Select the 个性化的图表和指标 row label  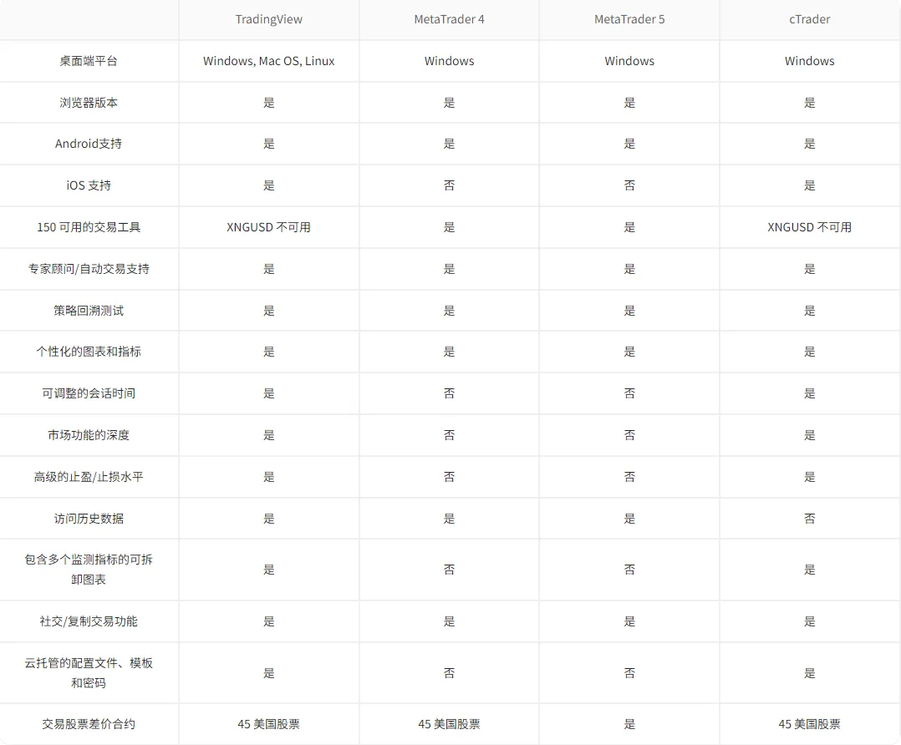point(89,352)
